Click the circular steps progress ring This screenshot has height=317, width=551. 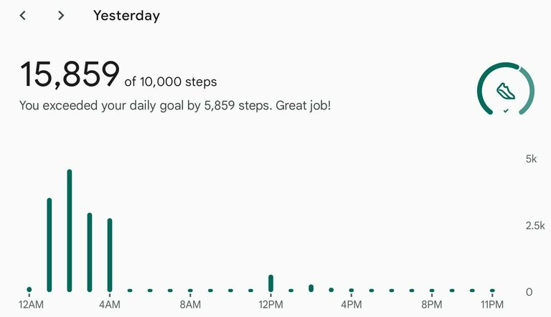(506, 89)
